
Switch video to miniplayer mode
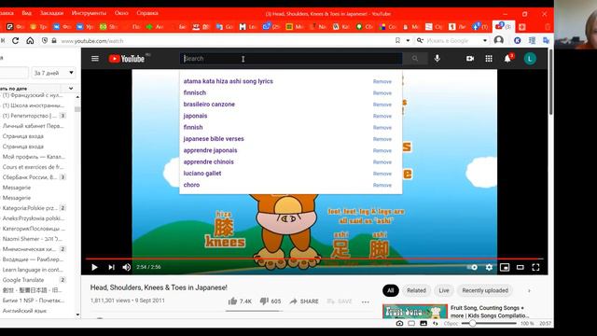click(x=505, y=267)
